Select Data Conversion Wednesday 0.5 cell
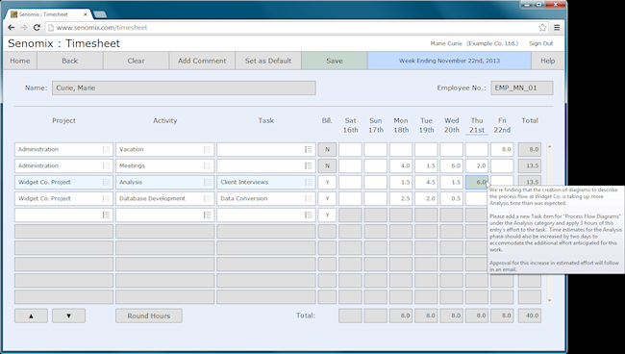The height and width of the screenshot is (354, 625). [x=451, y=198]
